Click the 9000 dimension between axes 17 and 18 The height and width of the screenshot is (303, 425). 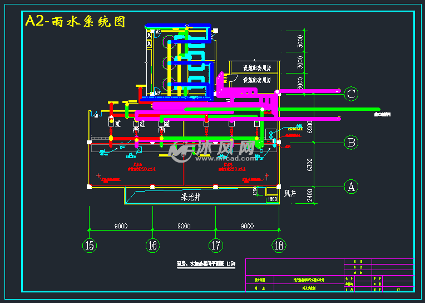[247, 226]
